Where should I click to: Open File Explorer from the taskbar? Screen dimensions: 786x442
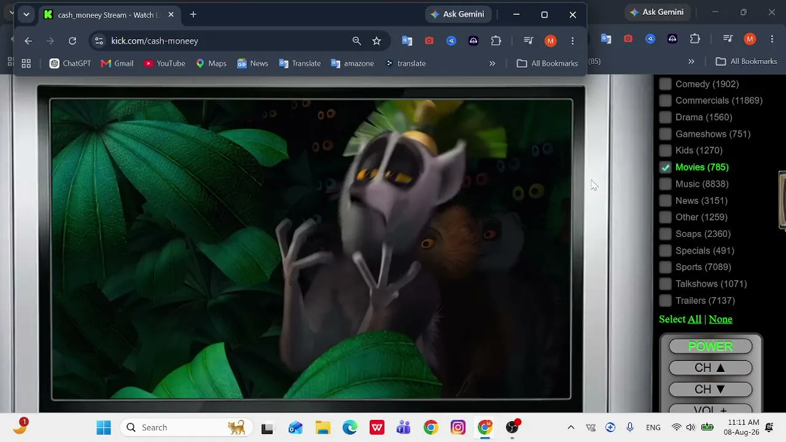click(323, 427)
